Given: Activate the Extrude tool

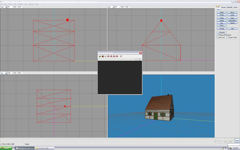Looking at the screenshot, I should pos(222,28).
